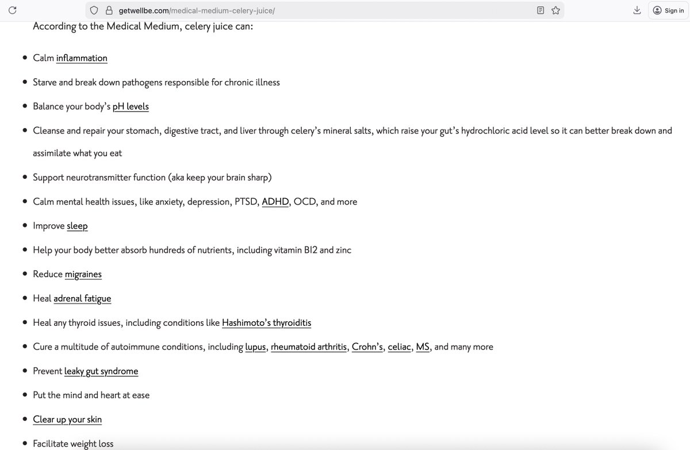
Task: Visit the sleep link
Action: coord(77,226)
